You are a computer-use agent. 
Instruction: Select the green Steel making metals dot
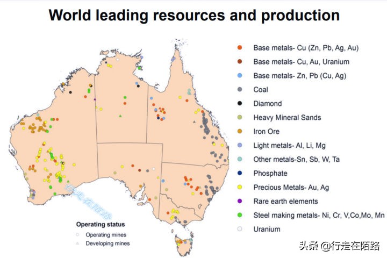240,216
